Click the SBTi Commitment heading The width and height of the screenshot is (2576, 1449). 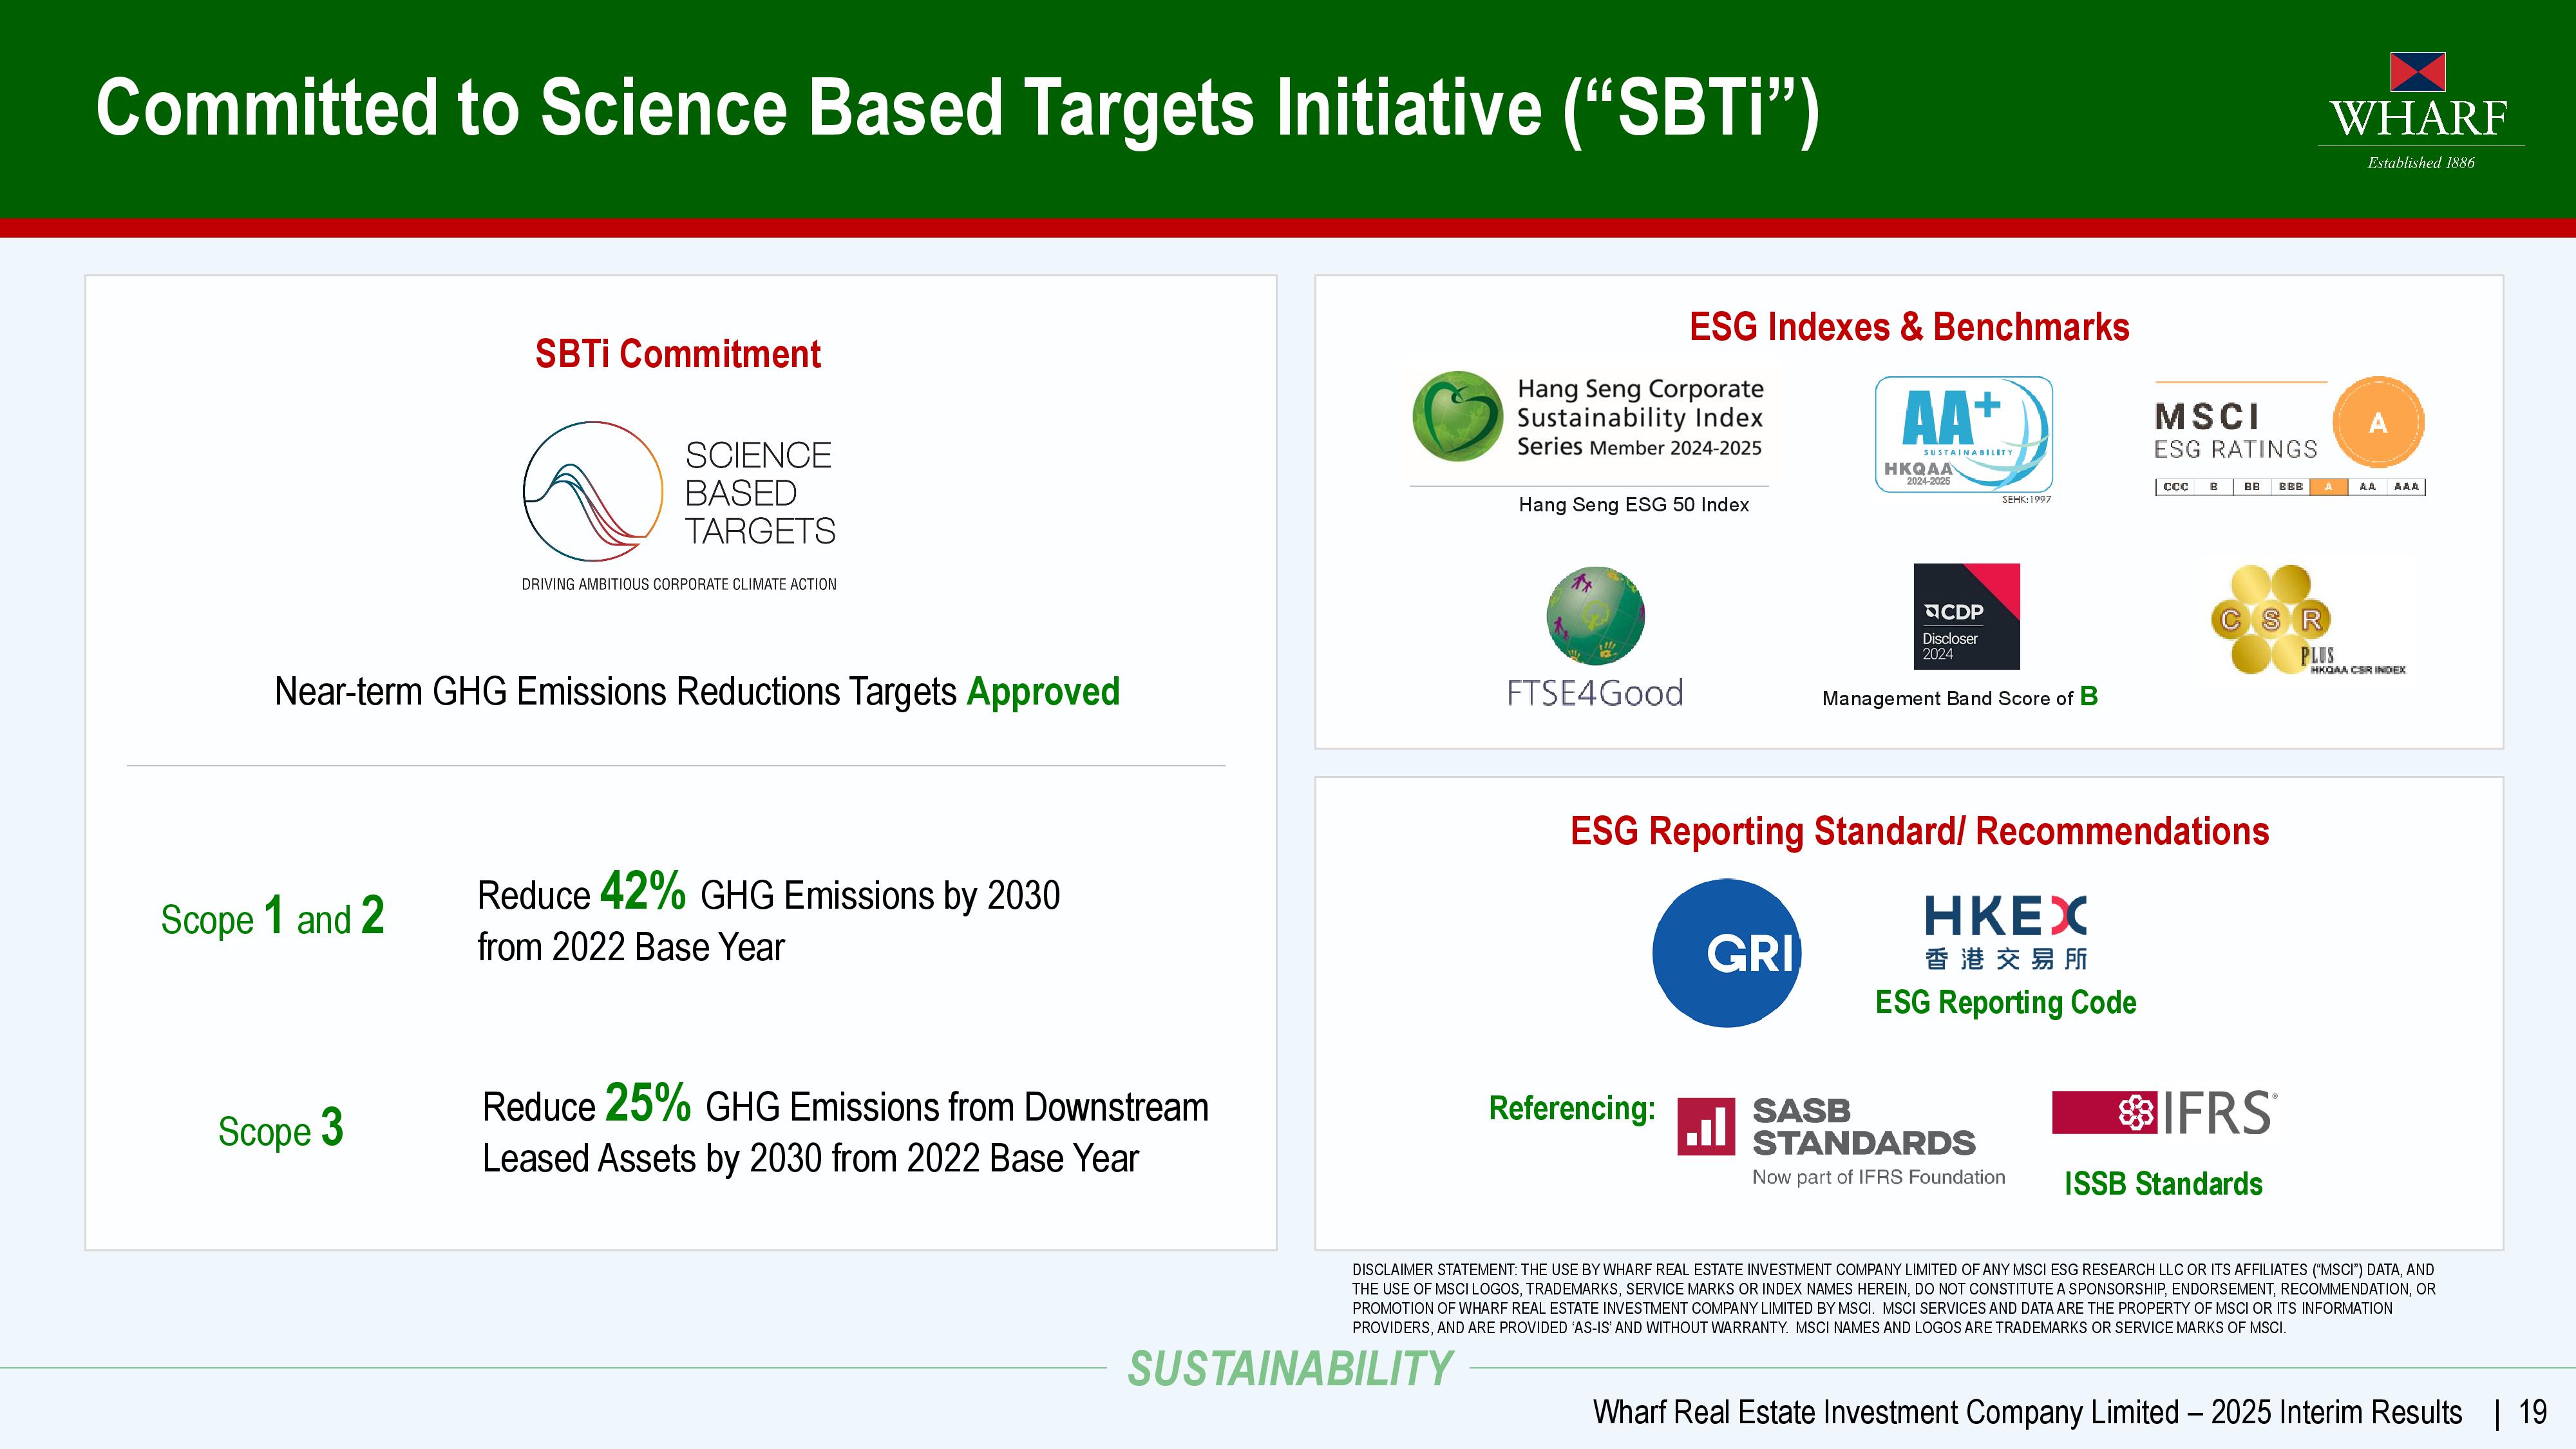[678, 354]
